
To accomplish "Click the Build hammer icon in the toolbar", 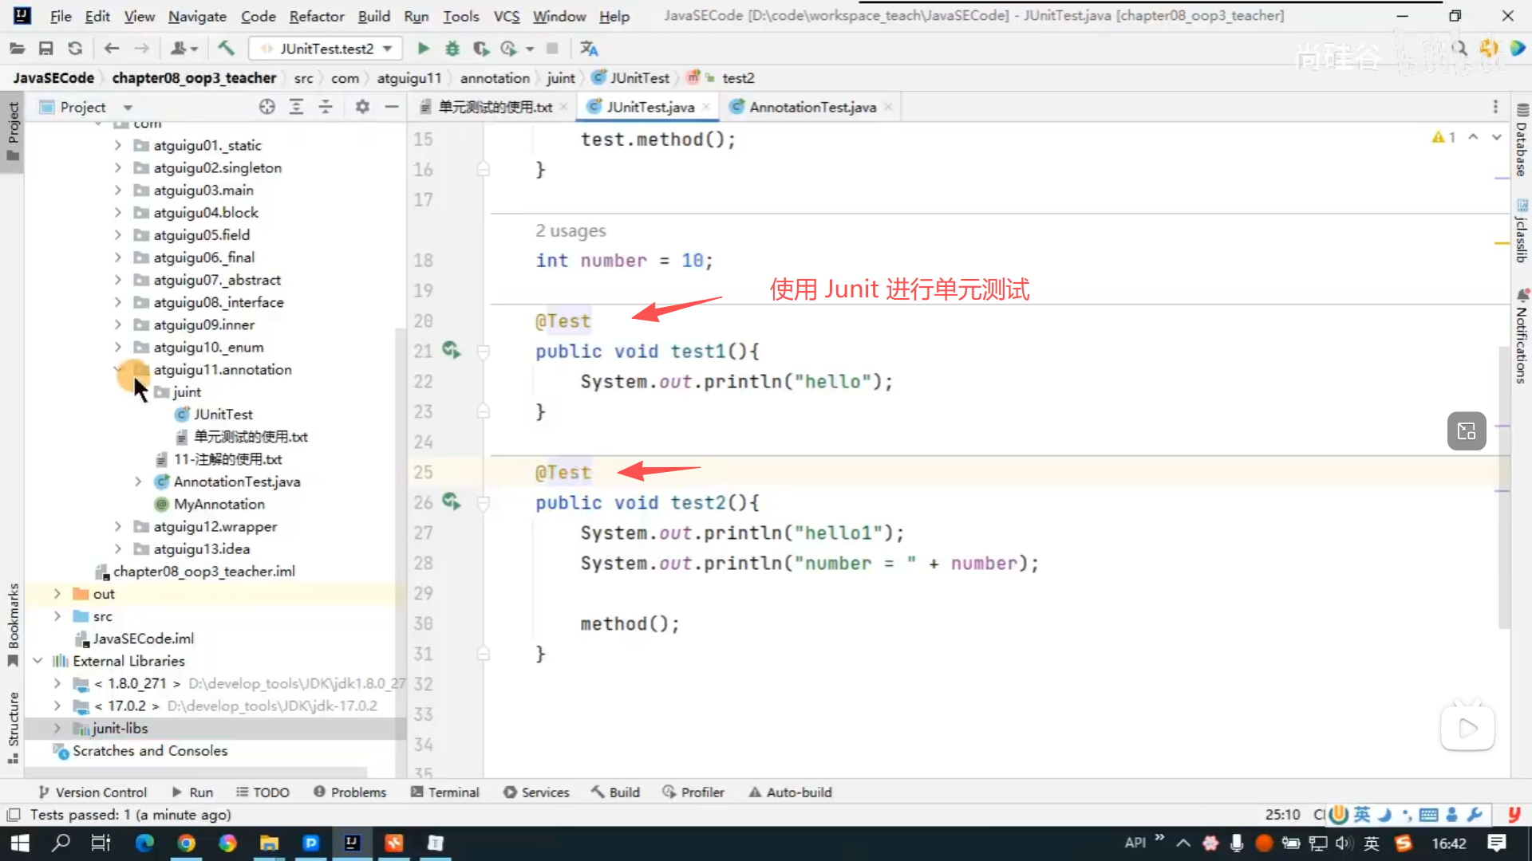I will click(227, 49).
